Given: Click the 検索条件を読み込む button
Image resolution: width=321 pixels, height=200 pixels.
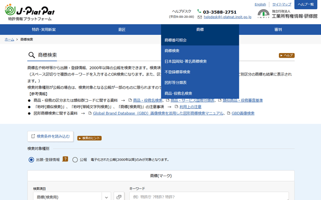Looking at the screenshot, I should [50, 136].
